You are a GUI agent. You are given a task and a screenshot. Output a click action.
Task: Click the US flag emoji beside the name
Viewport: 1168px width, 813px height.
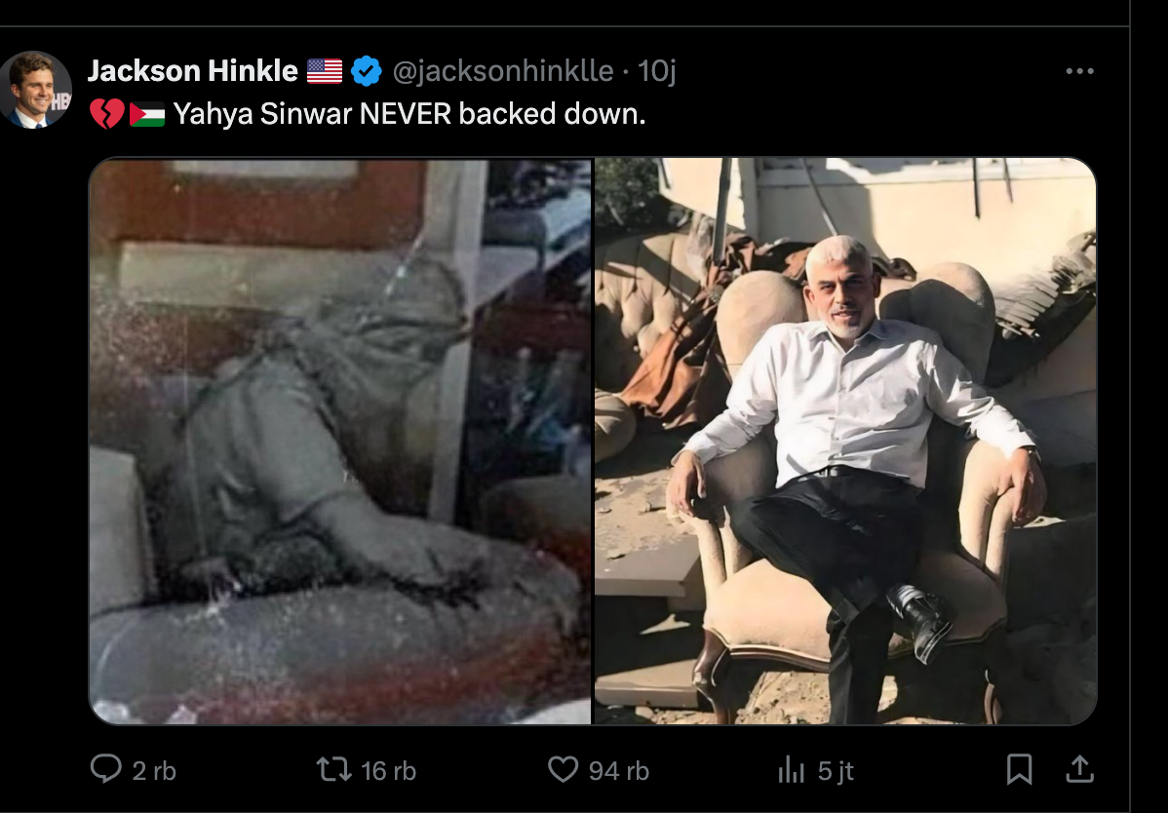325,71
